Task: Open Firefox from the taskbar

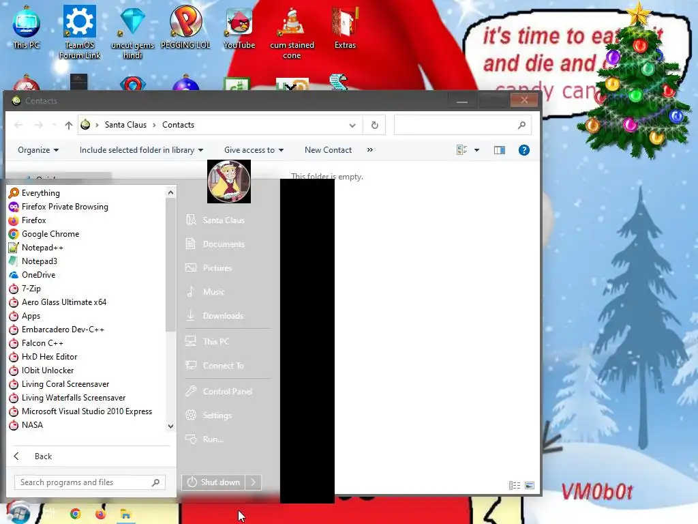Action: tap(101, 514)
